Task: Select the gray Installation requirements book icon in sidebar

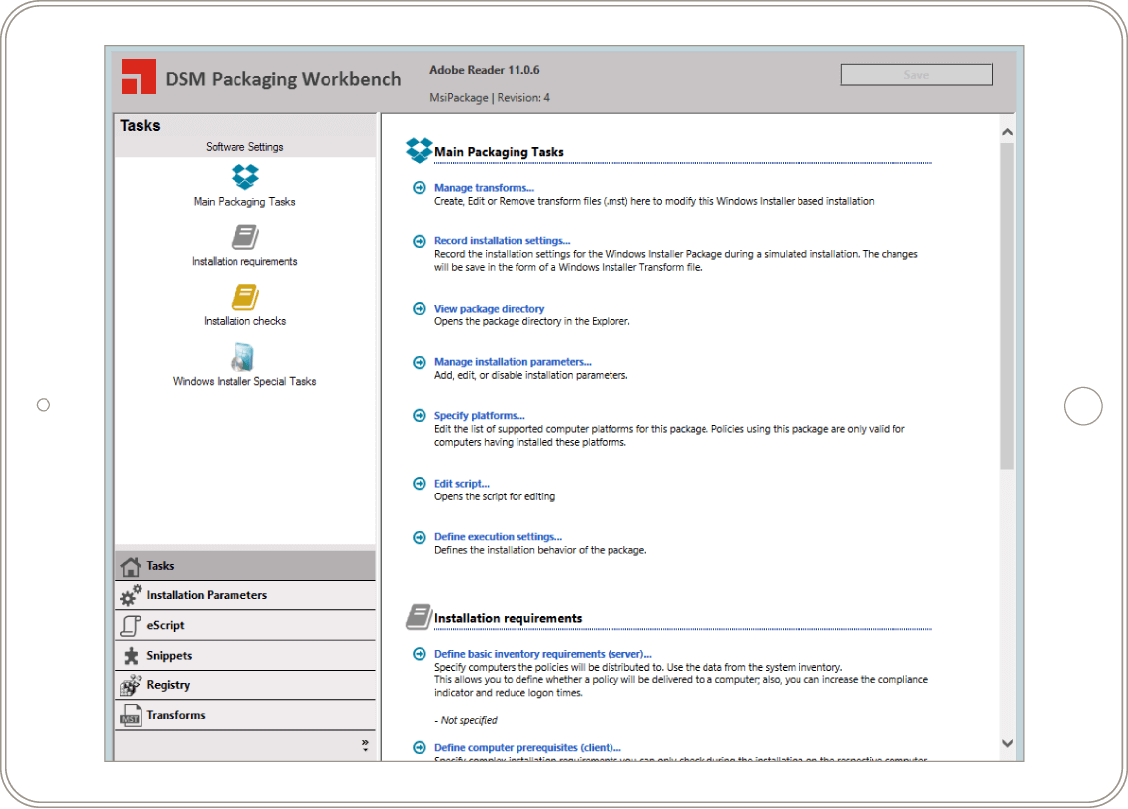Action: (245, 236)
